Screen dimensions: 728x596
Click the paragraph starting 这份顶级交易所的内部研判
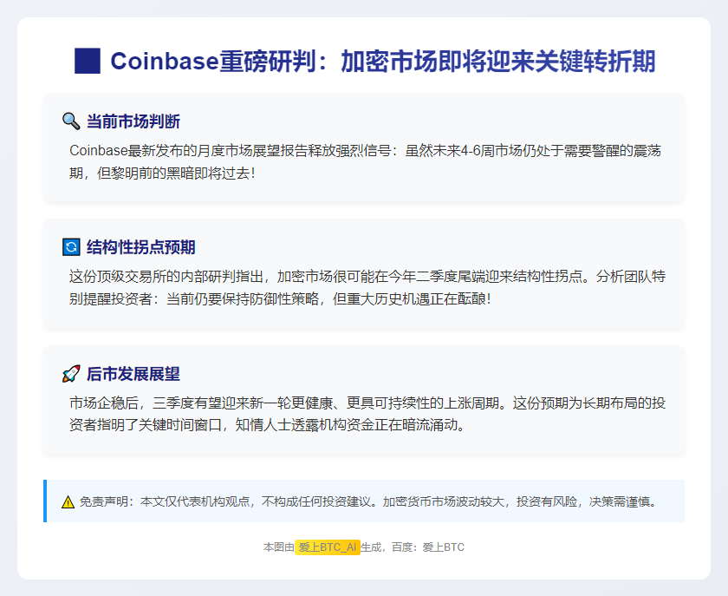click(x=367, y=287)
